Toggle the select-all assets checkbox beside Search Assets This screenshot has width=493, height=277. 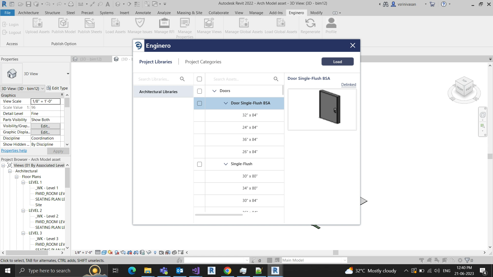click(x=199, y=79)
